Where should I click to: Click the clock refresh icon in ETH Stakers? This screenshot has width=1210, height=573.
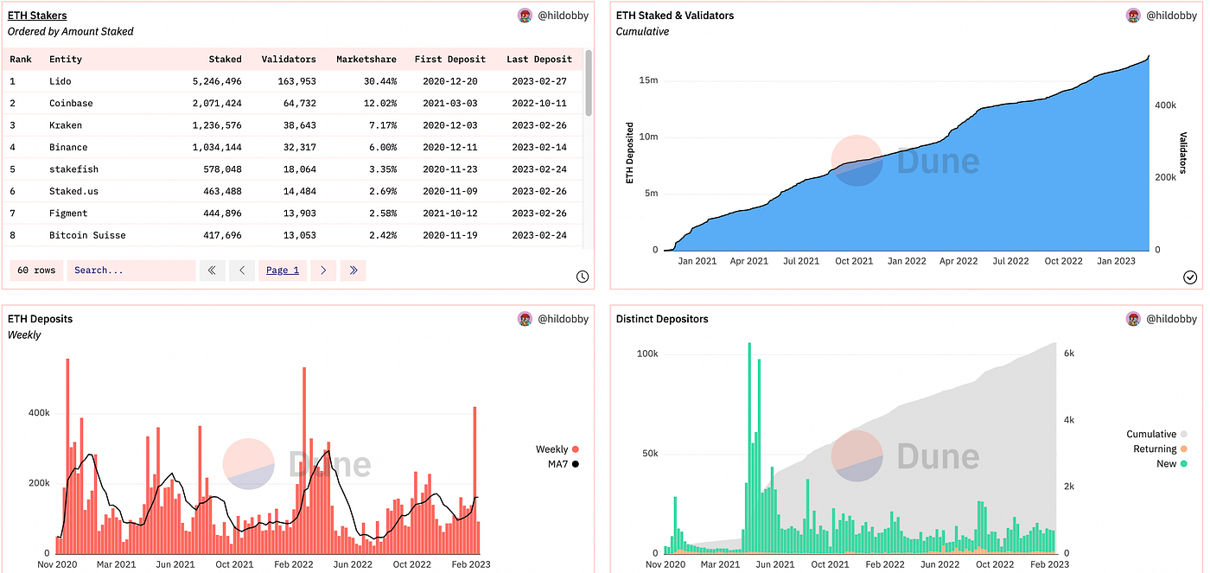[x=583, y=277]
